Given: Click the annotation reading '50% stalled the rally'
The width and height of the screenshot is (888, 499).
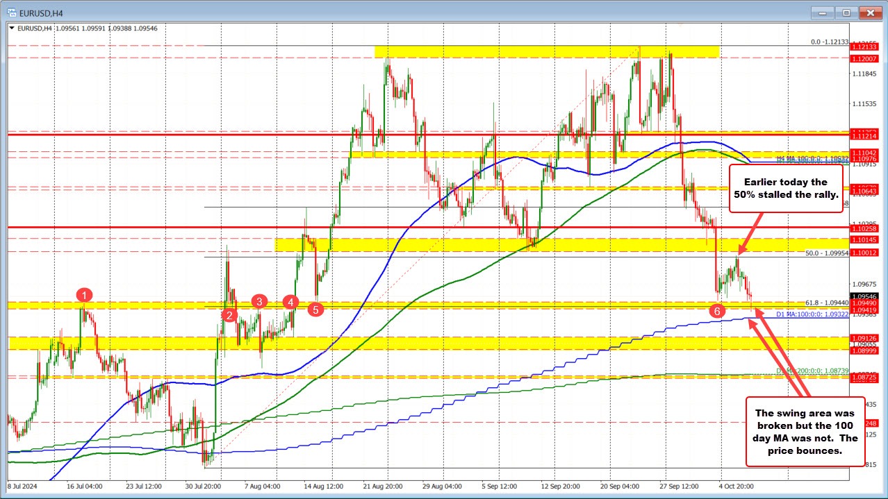Looking at the screenshot, I should coord(786,188).
